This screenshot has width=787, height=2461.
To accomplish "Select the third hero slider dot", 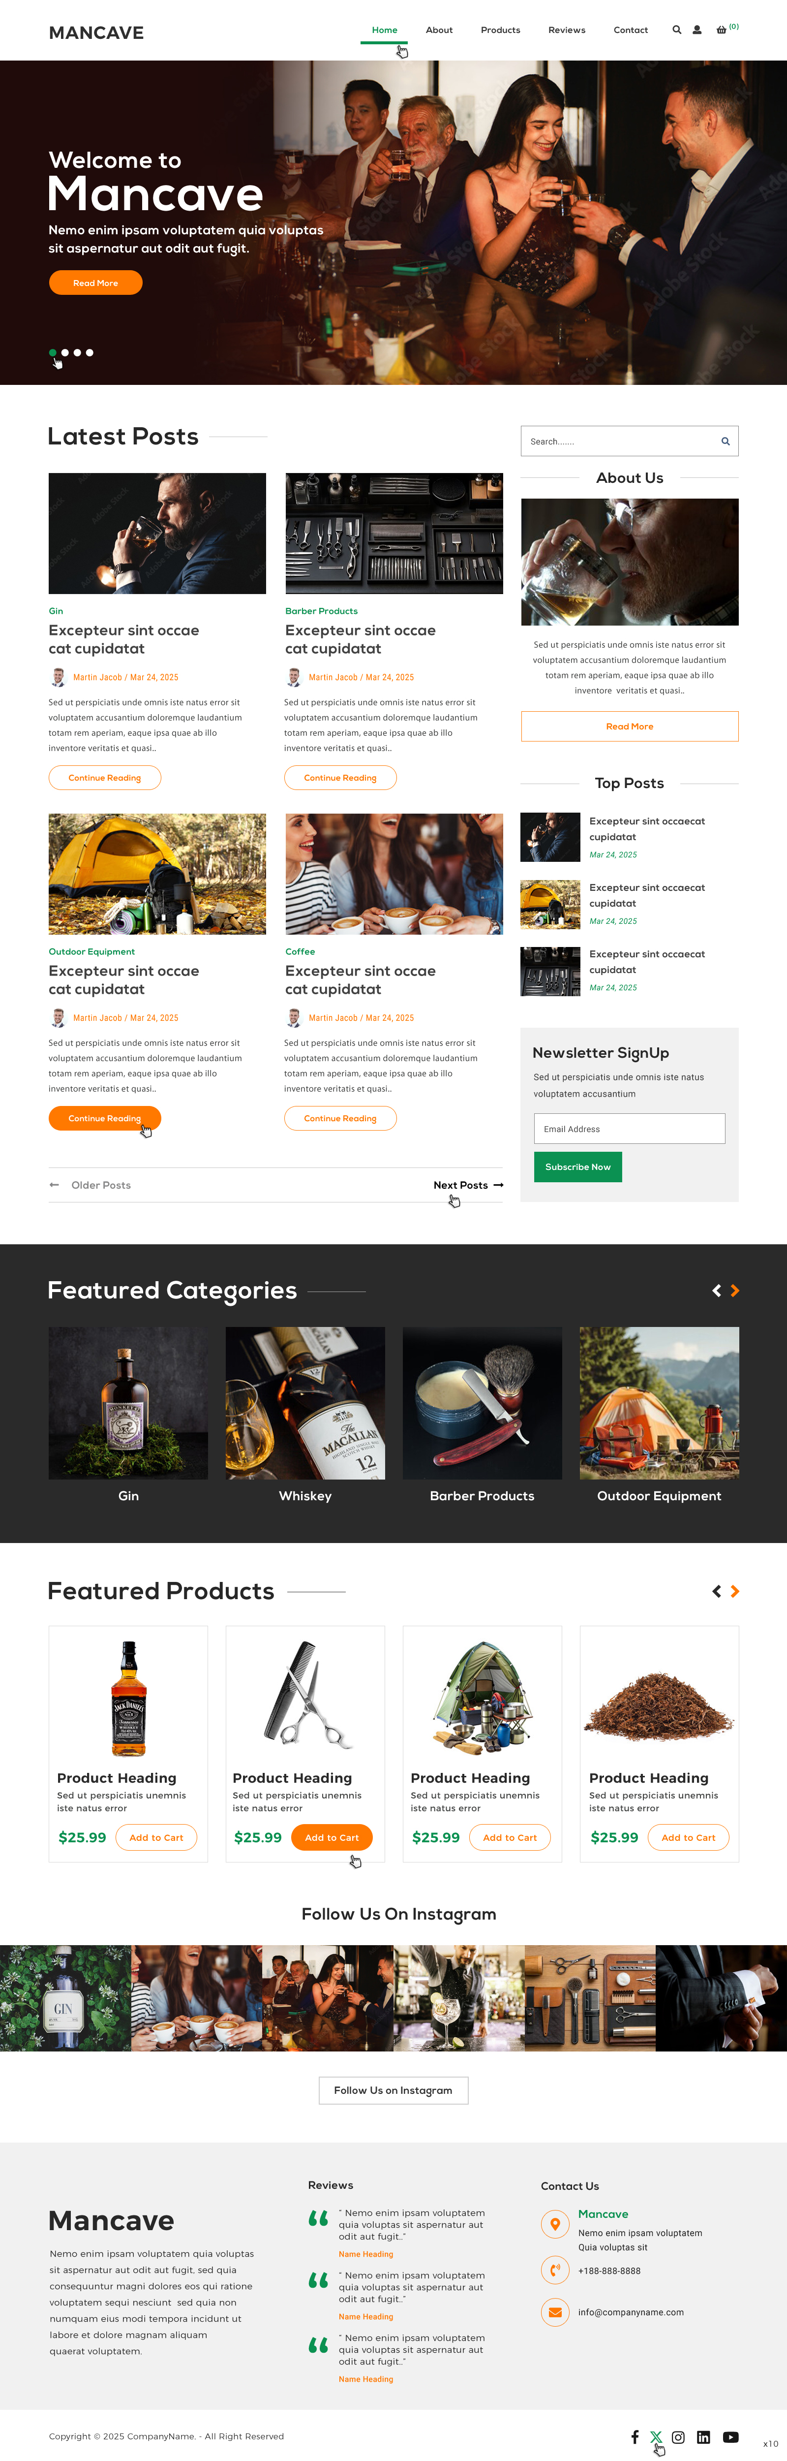I will (x=77, y=352).
